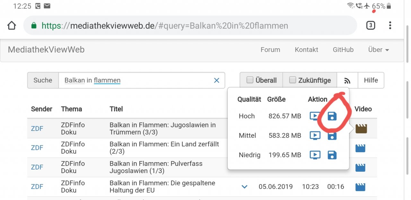The image size is (411, 200).
Task: Click the search input with Balkan query
Action: (135, 80)
